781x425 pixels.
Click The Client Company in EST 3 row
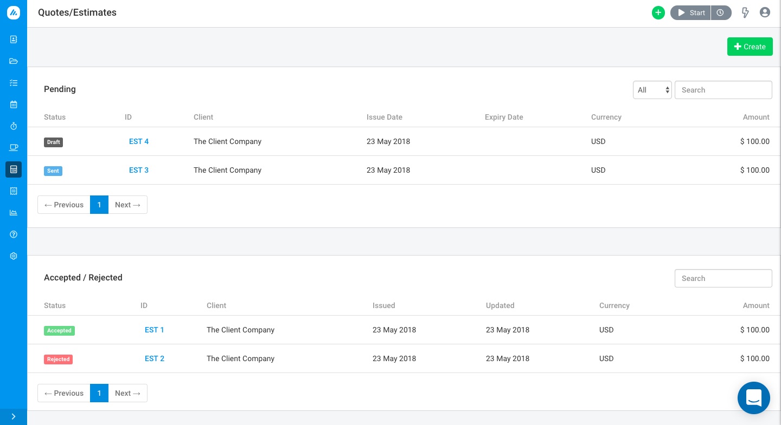(228, 170)
